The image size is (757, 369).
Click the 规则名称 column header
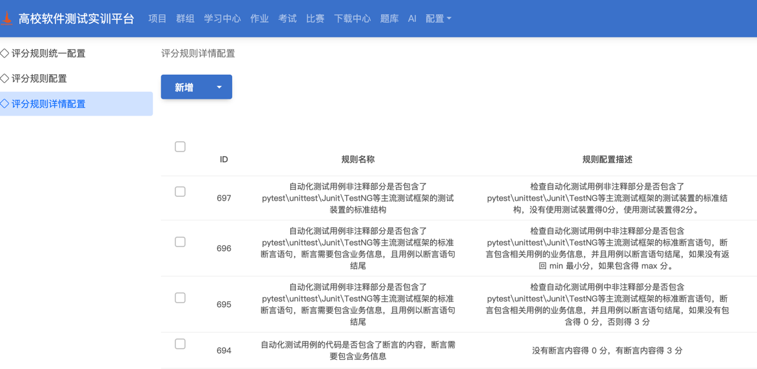[x=359, y=159]
